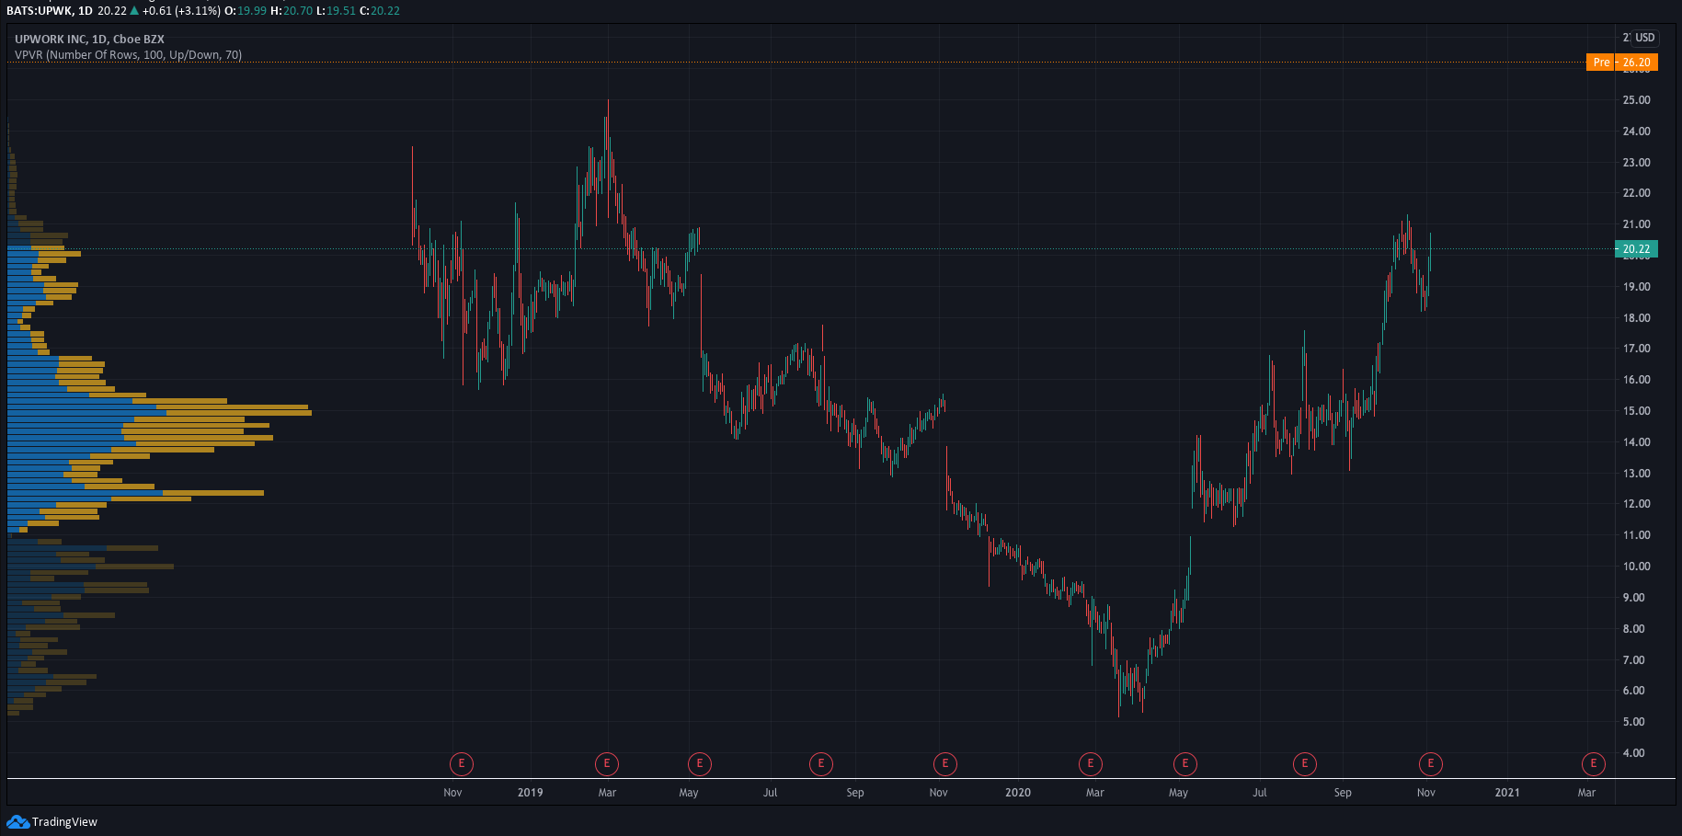Select the earnings marker above May 2019

click(x=699, y=763)
